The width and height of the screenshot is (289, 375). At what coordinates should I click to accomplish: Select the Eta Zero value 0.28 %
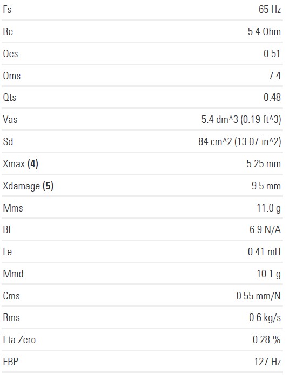tap(266, 339)
